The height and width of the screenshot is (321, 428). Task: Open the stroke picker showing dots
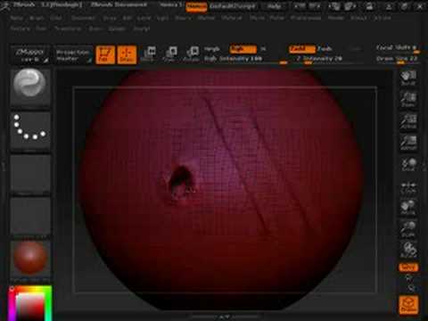pos(30,131)
